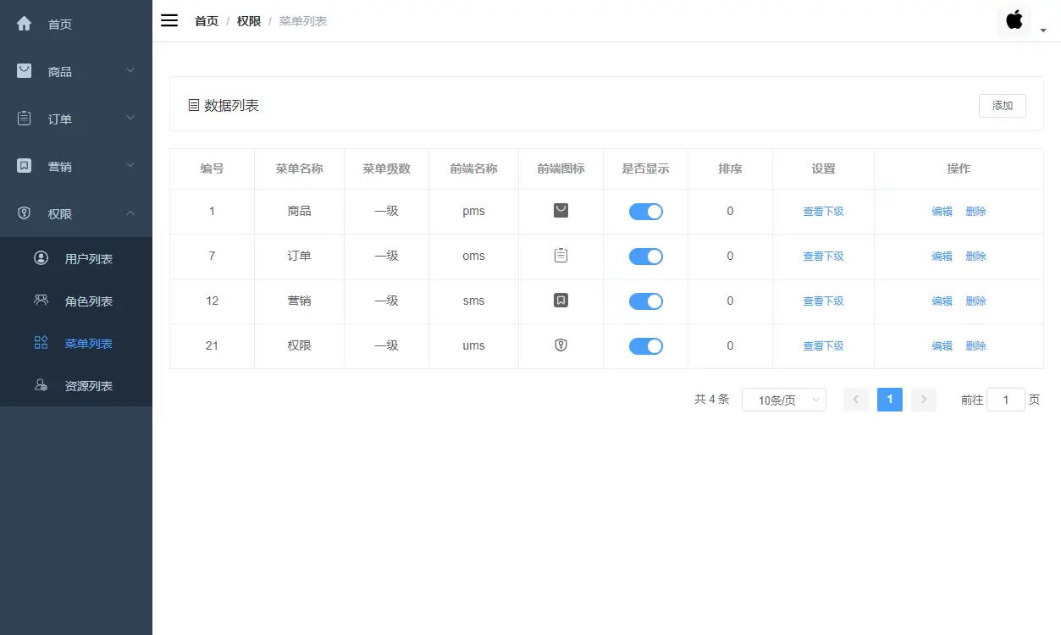1061x635 pixels.
Task: Click the pms cell
Action: pos(473,211)
